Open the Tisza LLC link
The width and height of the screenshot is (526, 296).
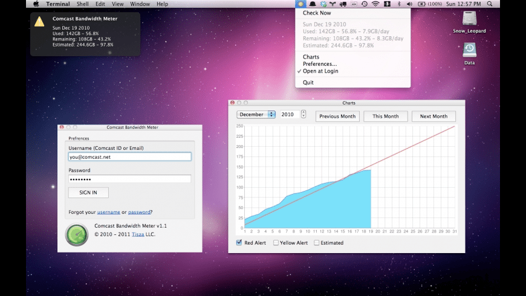[138, 234]
